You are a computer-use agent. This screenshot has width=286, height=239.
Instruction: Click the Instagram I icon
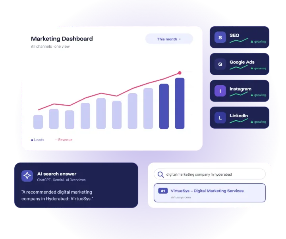[x=220, y=91]
